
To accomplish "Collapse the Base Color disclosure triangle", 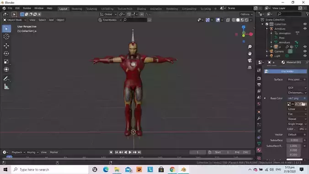I will click(x=265, y=98).
